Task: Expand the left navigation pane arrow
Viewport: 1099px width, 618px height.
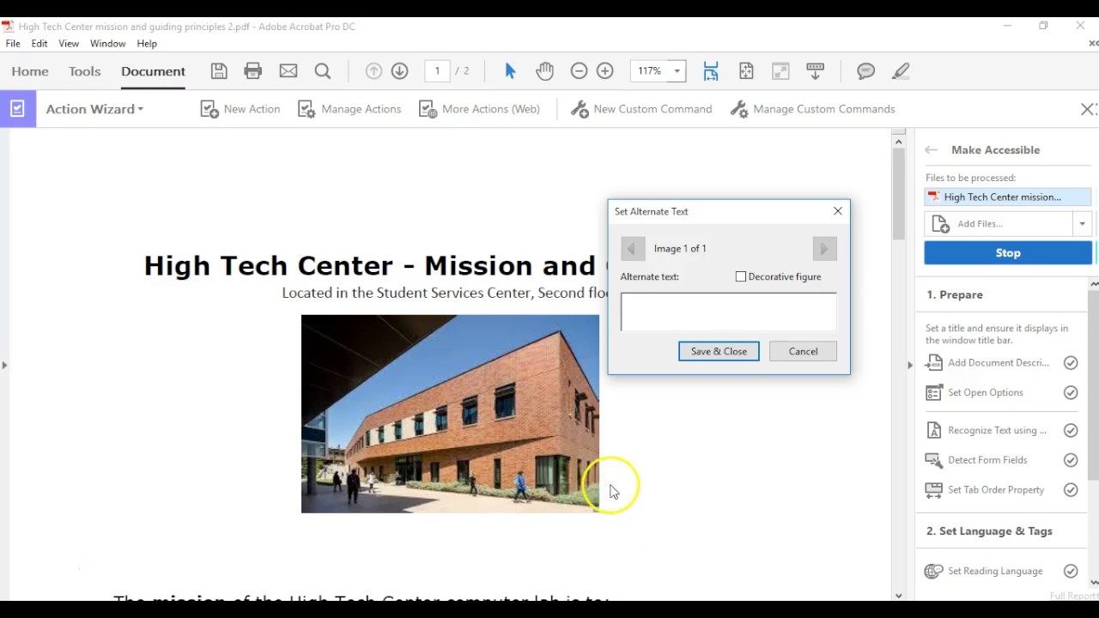Action: 4,365
